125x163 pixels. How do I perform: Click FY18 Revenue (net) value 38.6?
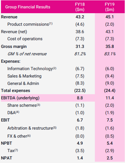point(80,32)
